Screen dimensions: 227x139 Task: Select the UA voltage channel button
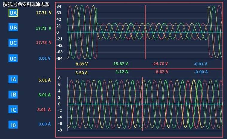(13, 13)
